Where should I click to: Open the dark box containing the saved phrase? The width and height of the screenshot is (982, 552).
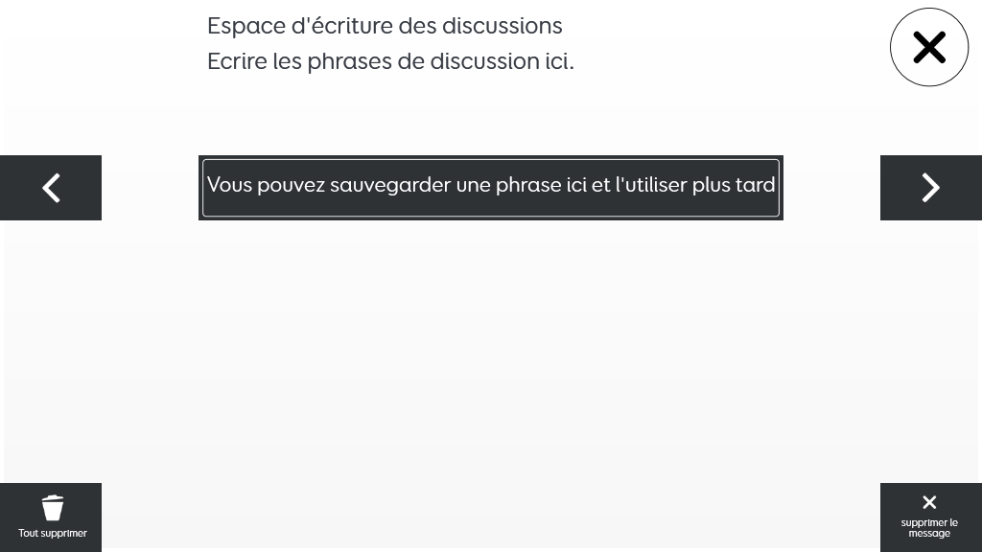pyautogui.click(x=491, y=188)
